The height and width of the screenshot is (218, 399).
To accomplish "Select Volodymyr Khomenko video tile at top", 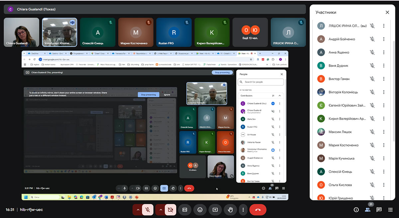I will click(x=60, y=32).
